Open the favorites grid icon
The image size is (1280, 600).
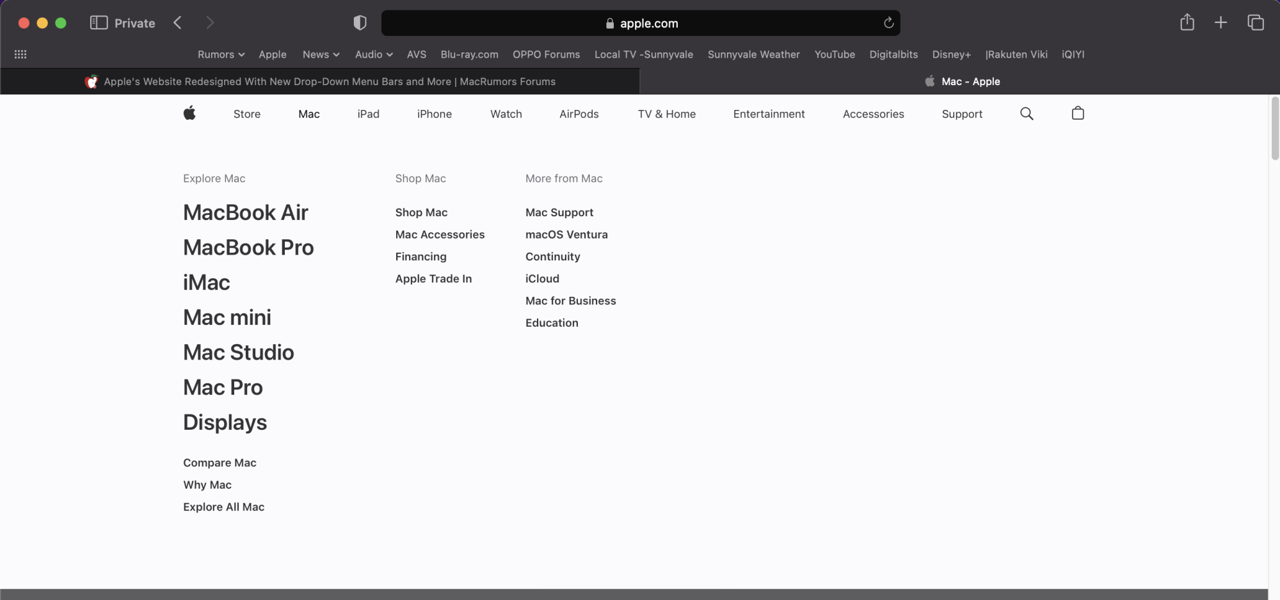[x=20, y=54]
